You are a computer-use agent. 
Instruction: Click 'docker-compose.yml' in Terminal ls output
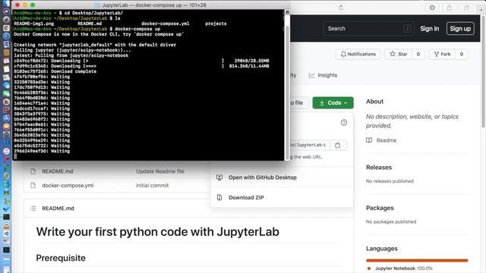(166, 24)
